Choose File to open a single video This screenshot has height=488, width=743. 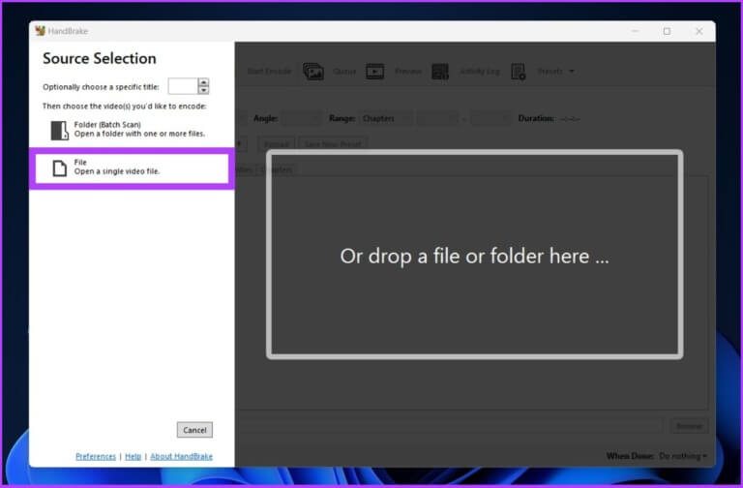pos(133,168)
